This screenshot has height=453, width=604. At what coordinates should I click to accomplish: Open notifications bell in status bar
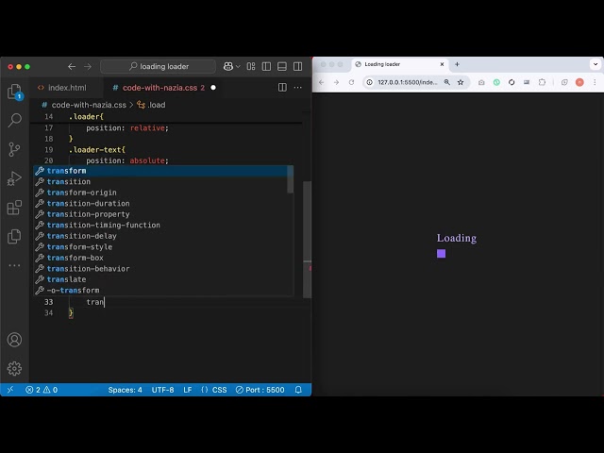298,390
